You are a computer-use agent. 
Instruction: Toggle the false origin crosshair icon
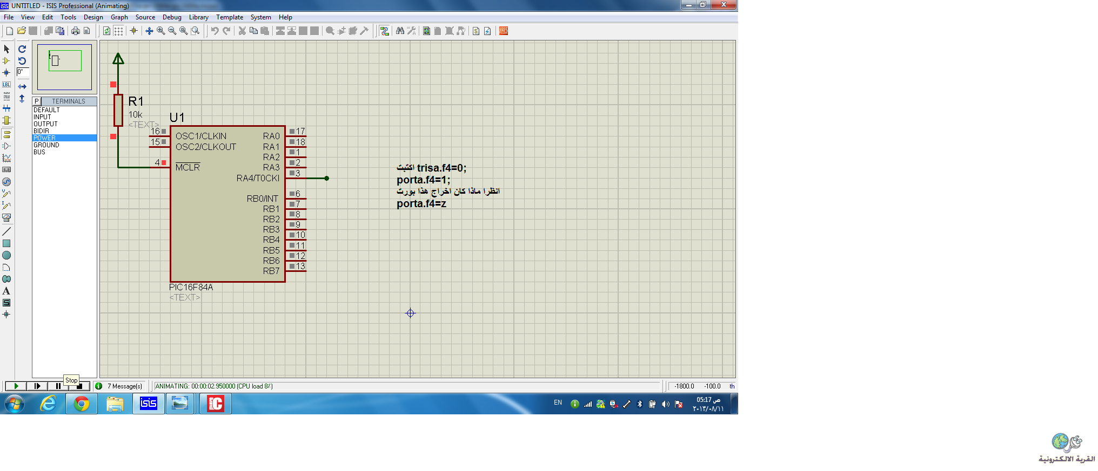tap(133, 31)
